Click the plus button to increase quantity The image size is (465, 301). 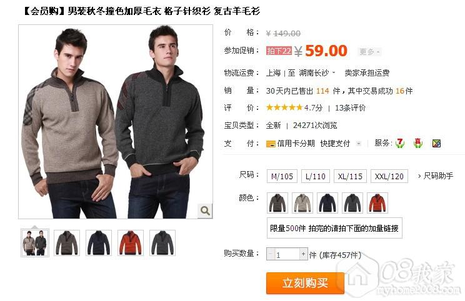[303, 254]
